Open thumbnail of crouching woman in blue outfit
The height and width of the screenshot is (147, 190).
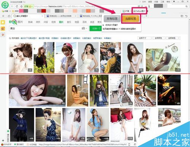pyautogui.click(x=98, y=125)
